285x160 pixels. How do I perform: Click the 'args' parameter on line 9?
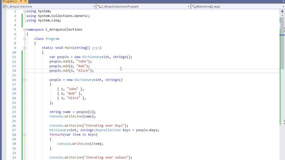point(96,48)
